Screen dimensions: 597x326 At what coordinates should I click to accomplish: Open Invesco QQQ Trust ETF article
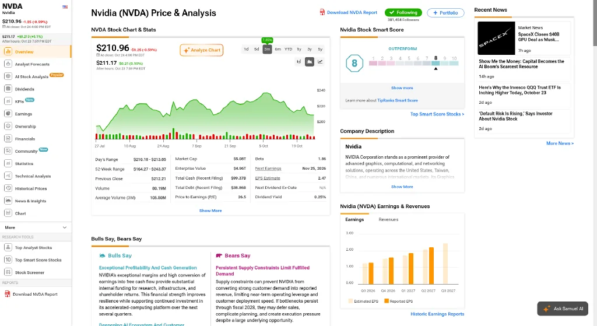pos(519,90)
